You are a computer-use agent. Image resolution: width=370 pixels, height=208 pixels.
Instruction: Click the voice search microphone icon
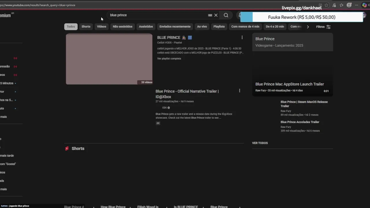pos(239,15)
